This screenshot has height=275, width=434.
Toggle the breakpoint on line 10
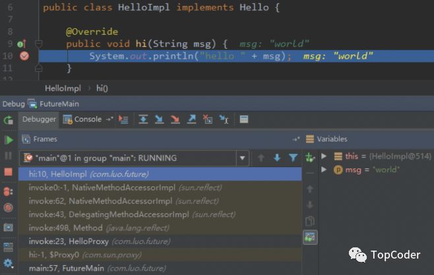(24, 56)
